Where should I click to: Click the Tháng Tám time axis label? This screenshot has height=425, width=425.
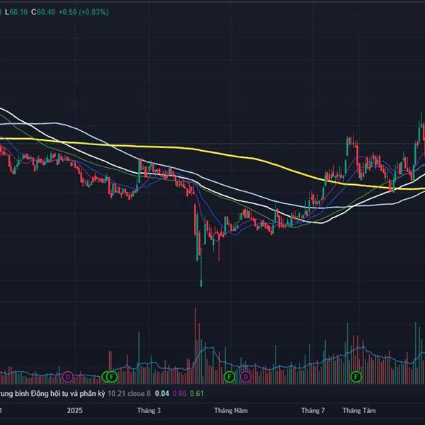pyautogui.click(x=359, y=410)
